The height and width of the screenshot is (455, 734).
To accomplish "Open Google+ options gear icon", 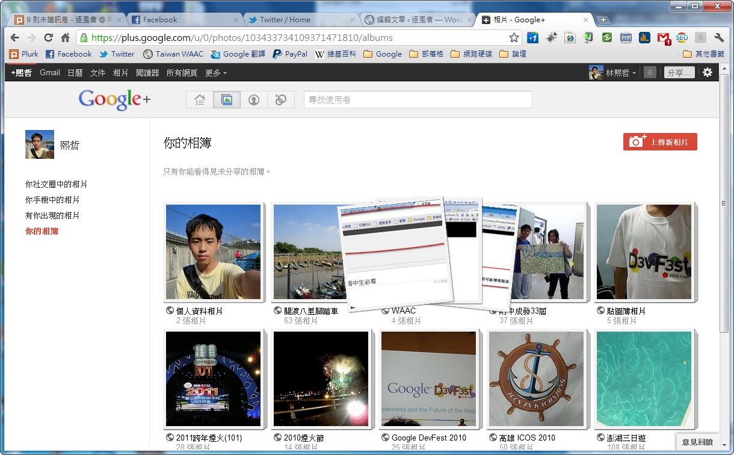I will click(x=708, y=72).
